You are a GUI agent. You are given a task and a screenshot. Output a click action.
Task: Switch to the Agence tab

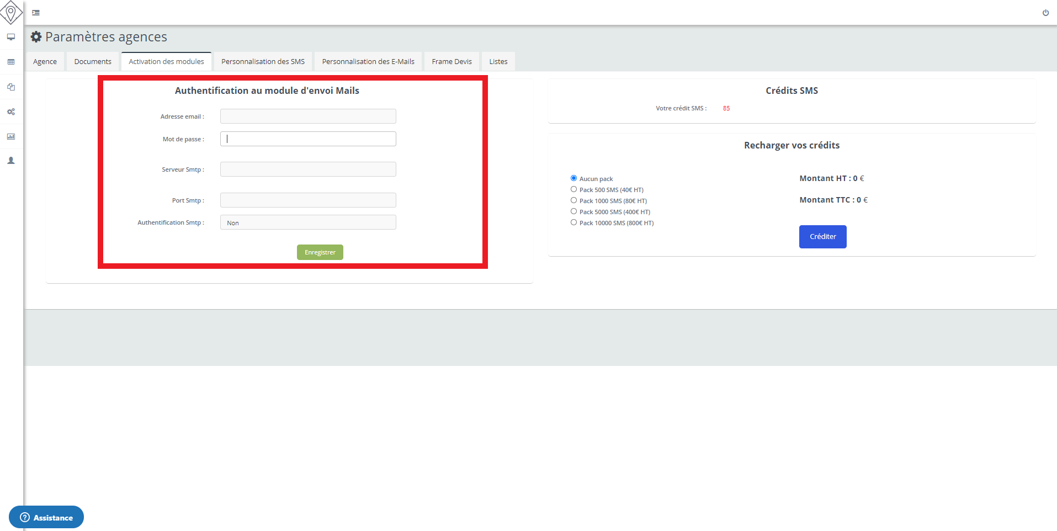pyautogui.click(x=45, y=61)
